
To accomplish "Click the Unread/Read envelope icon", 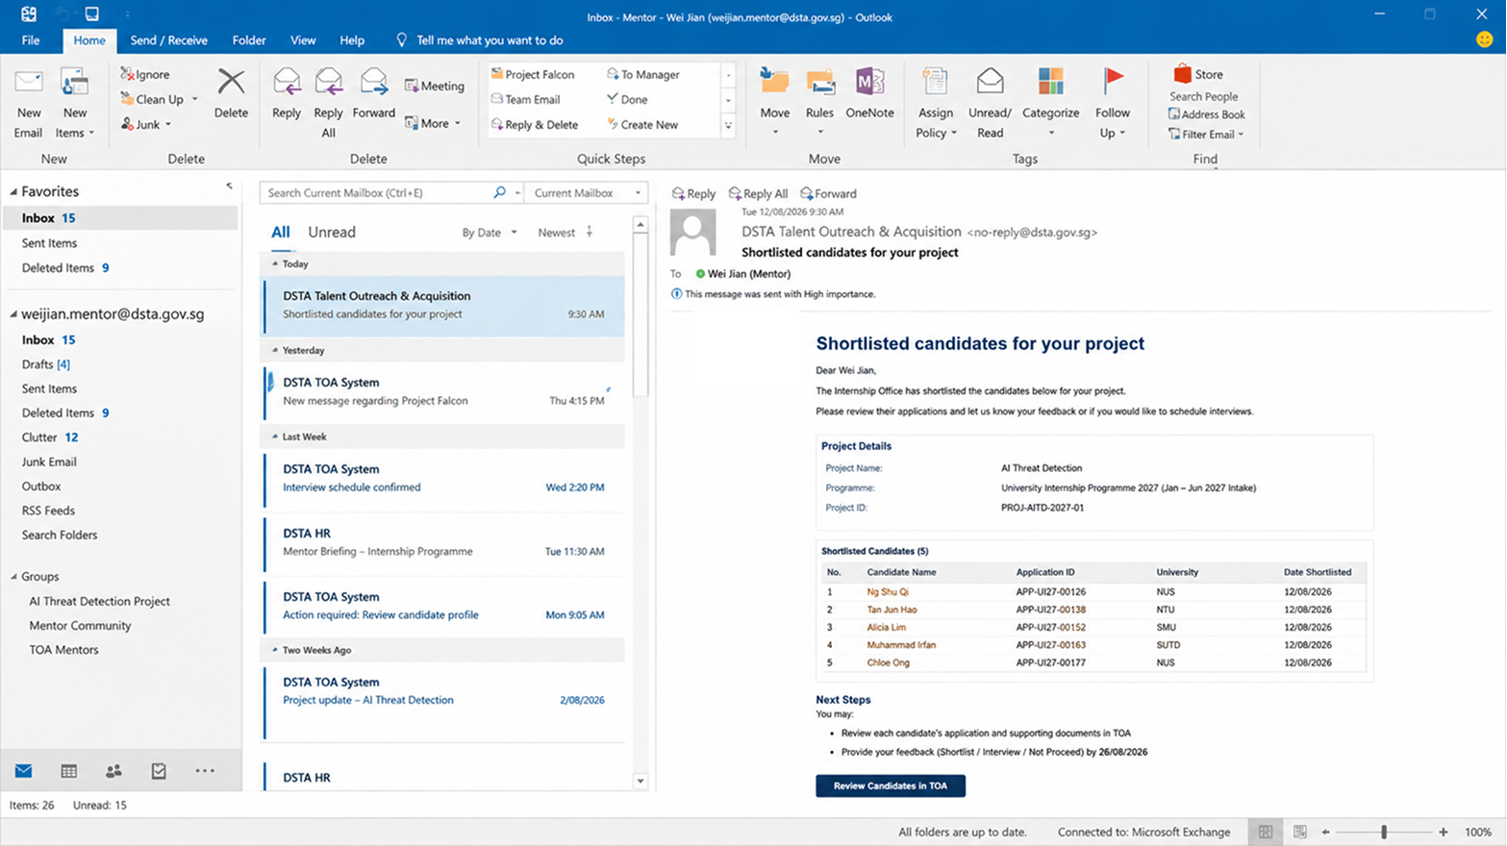I will (990, 83).
